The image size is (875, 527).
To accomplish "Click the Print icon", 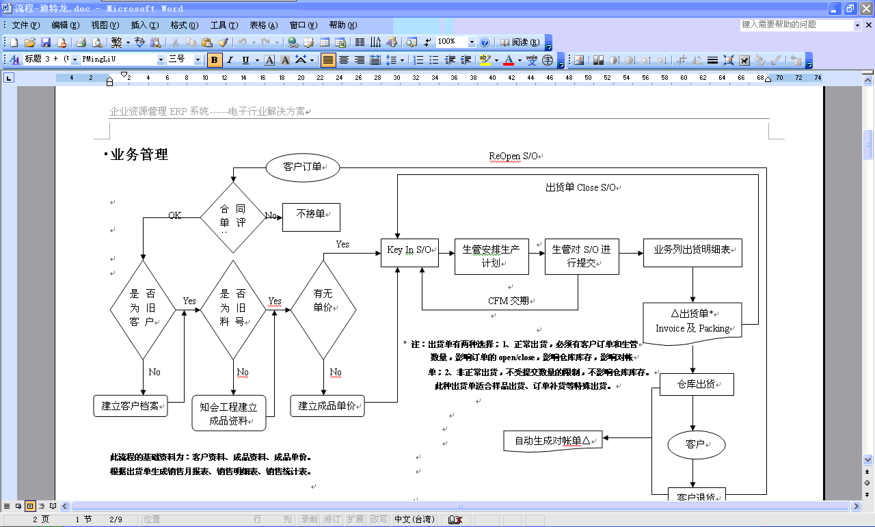I will (x=81, y=42).
